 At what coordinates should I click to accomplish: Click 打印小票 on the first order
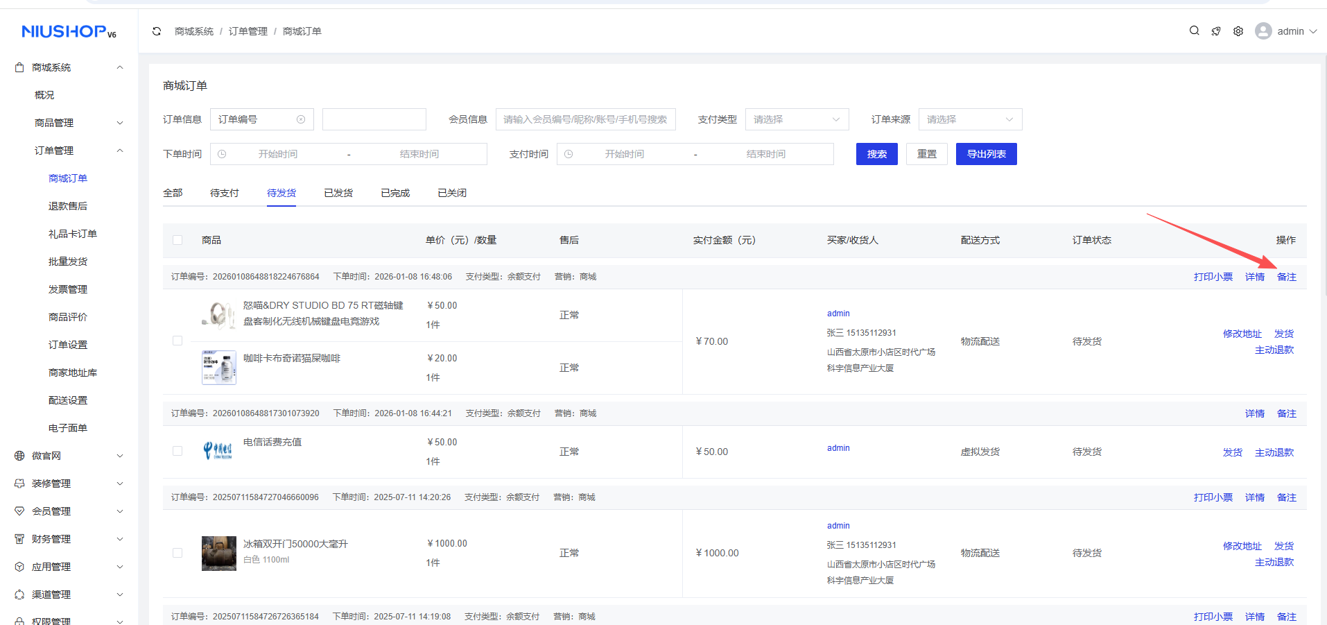click(x=1213, y=276)
